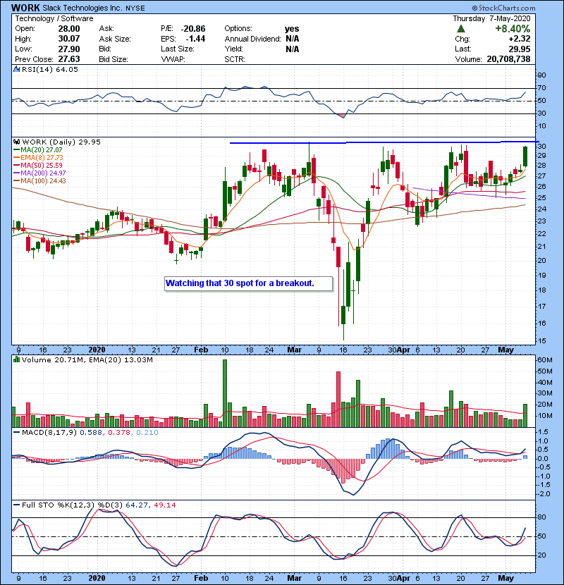Click the EPS value -1.44
This screenshot has height=585, width=564.
coord(195,39)
